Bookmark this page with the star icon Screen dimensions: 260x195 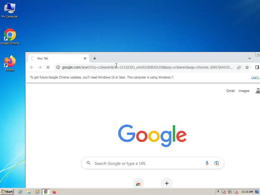coord(247,67)
